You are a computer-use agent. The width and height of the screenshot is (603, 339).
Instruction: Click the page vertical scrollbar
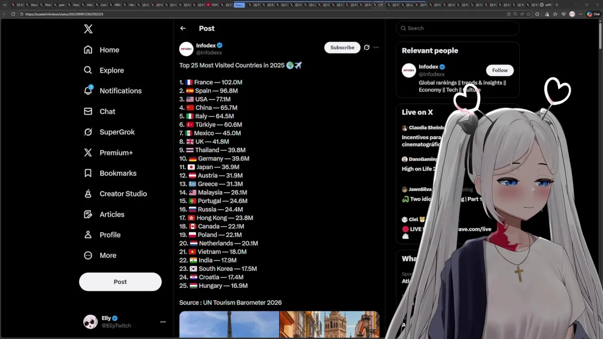[x=600, y=35]
